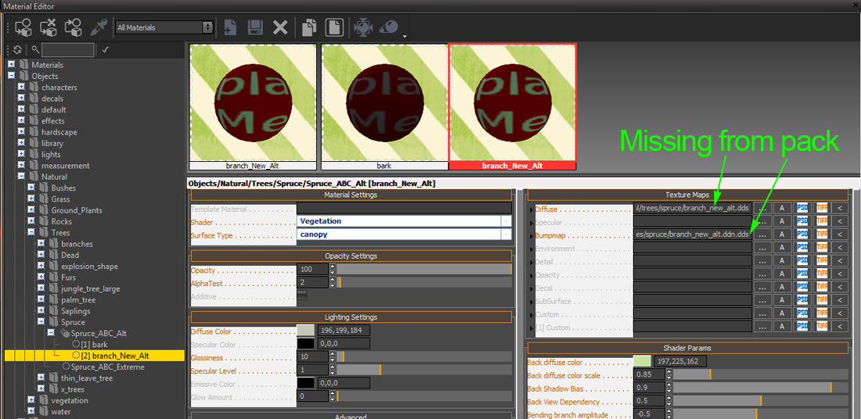The image size is (861, 419).
Task: Click the PSD icon in Environment row
Action: click(x=802, y=248)
